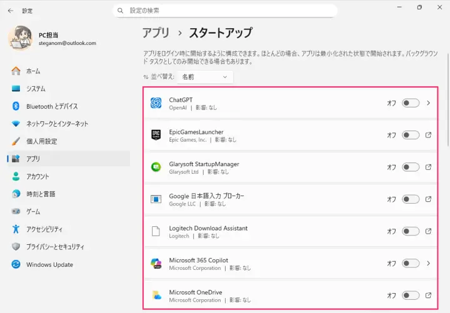Click the 設定の検索 search field
The width and height of the screenshot is (450, 313).
(x=225, y=11)
